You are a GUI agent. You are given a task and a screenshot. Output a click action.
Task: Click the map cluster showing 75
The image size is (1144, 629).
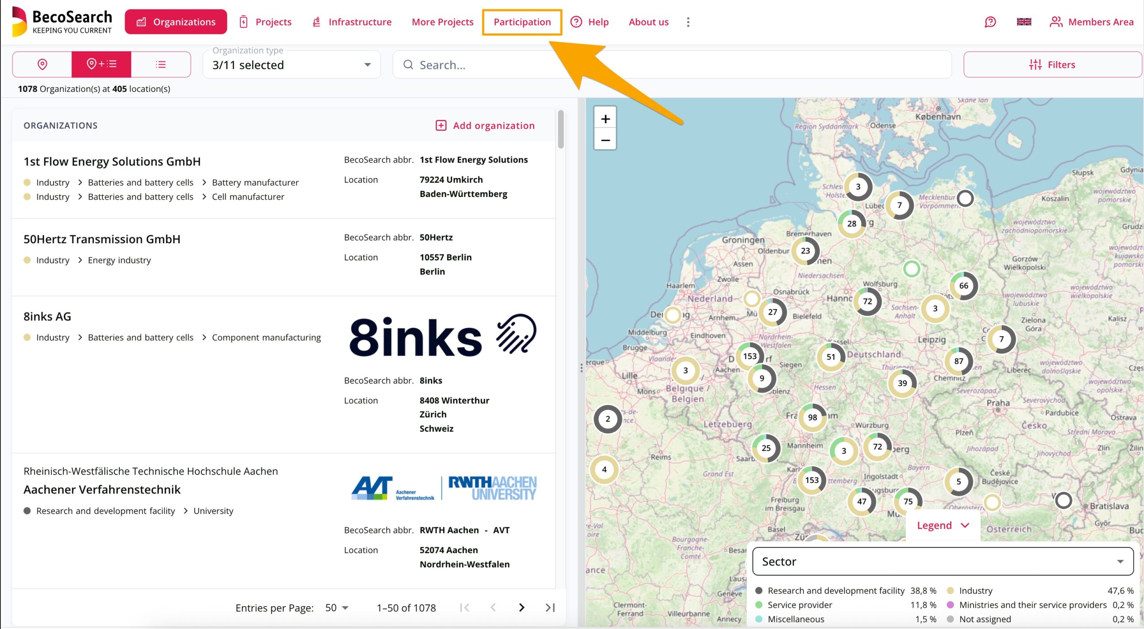pos(908,501)
